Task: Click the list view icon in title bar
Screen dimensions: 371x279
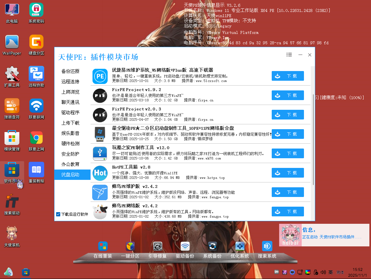Action: (289, 55)
